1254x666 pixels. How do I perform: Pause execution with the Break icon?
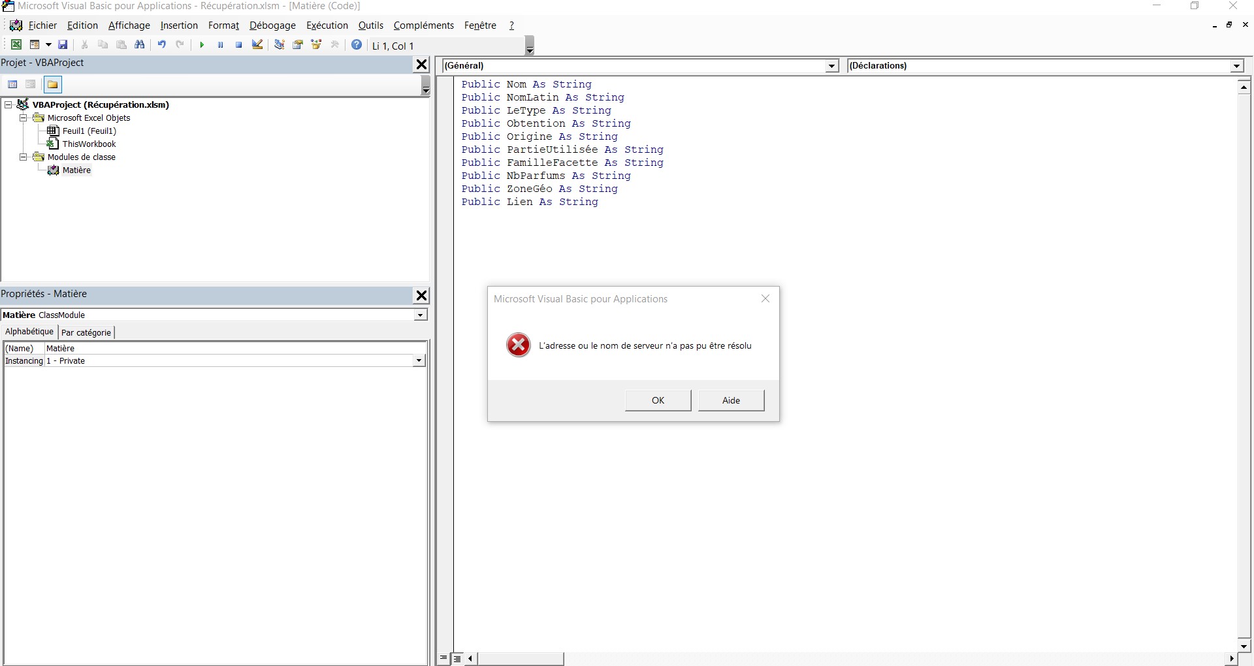(220, 45)
